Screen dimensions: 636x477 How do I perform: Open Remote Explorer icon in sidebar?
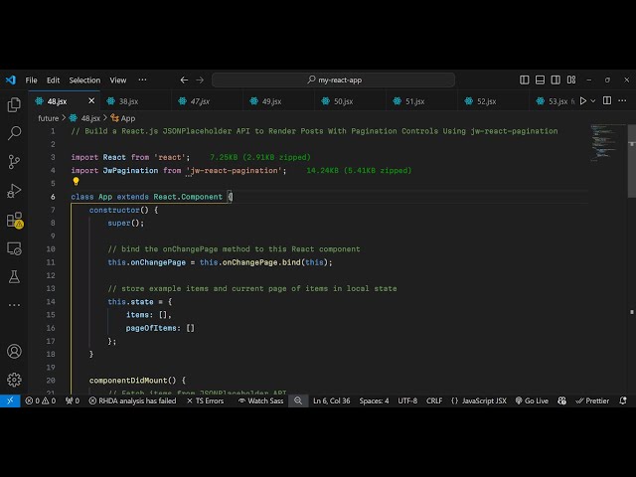[x=14, y=247]
